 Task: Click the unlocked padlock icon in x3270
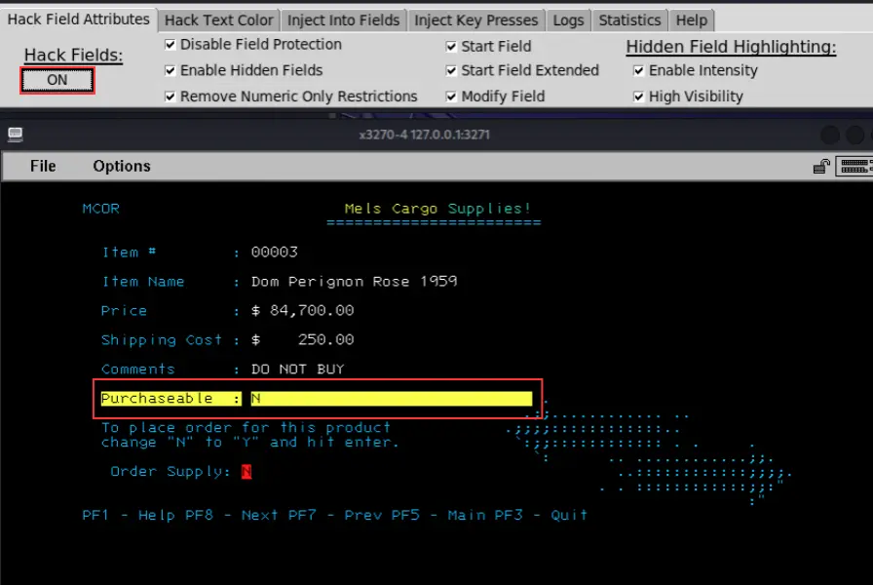click(822, 166)
